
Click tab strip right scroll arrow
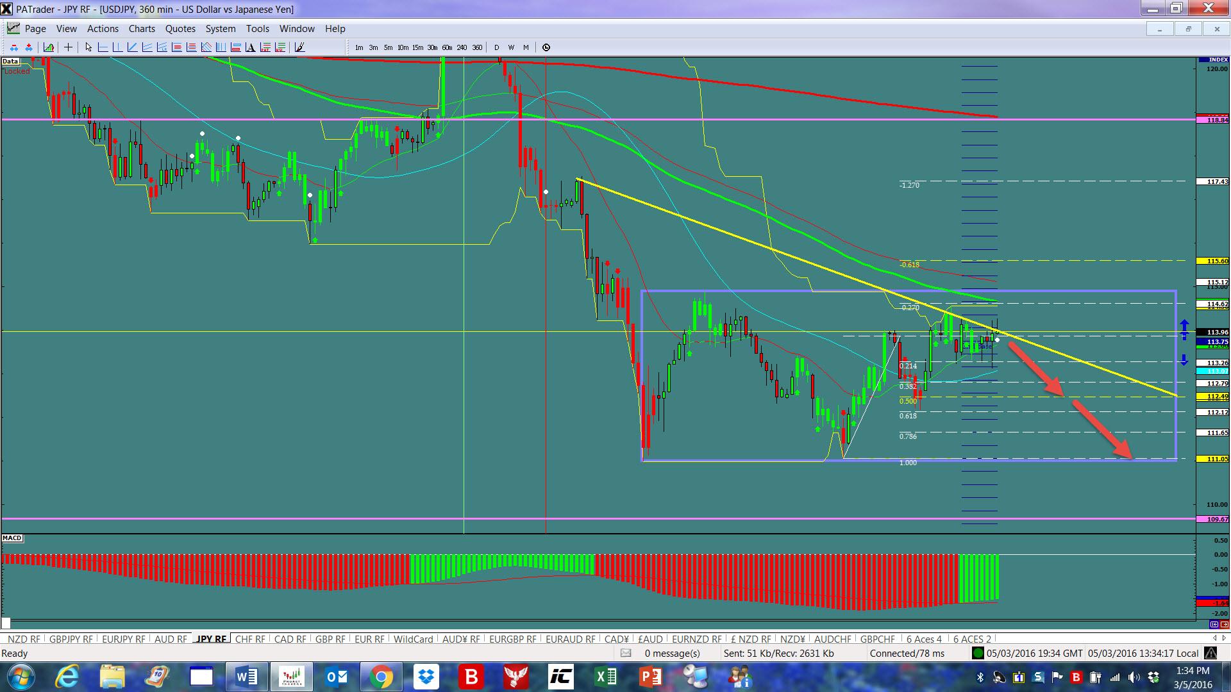pos(1223,639)
